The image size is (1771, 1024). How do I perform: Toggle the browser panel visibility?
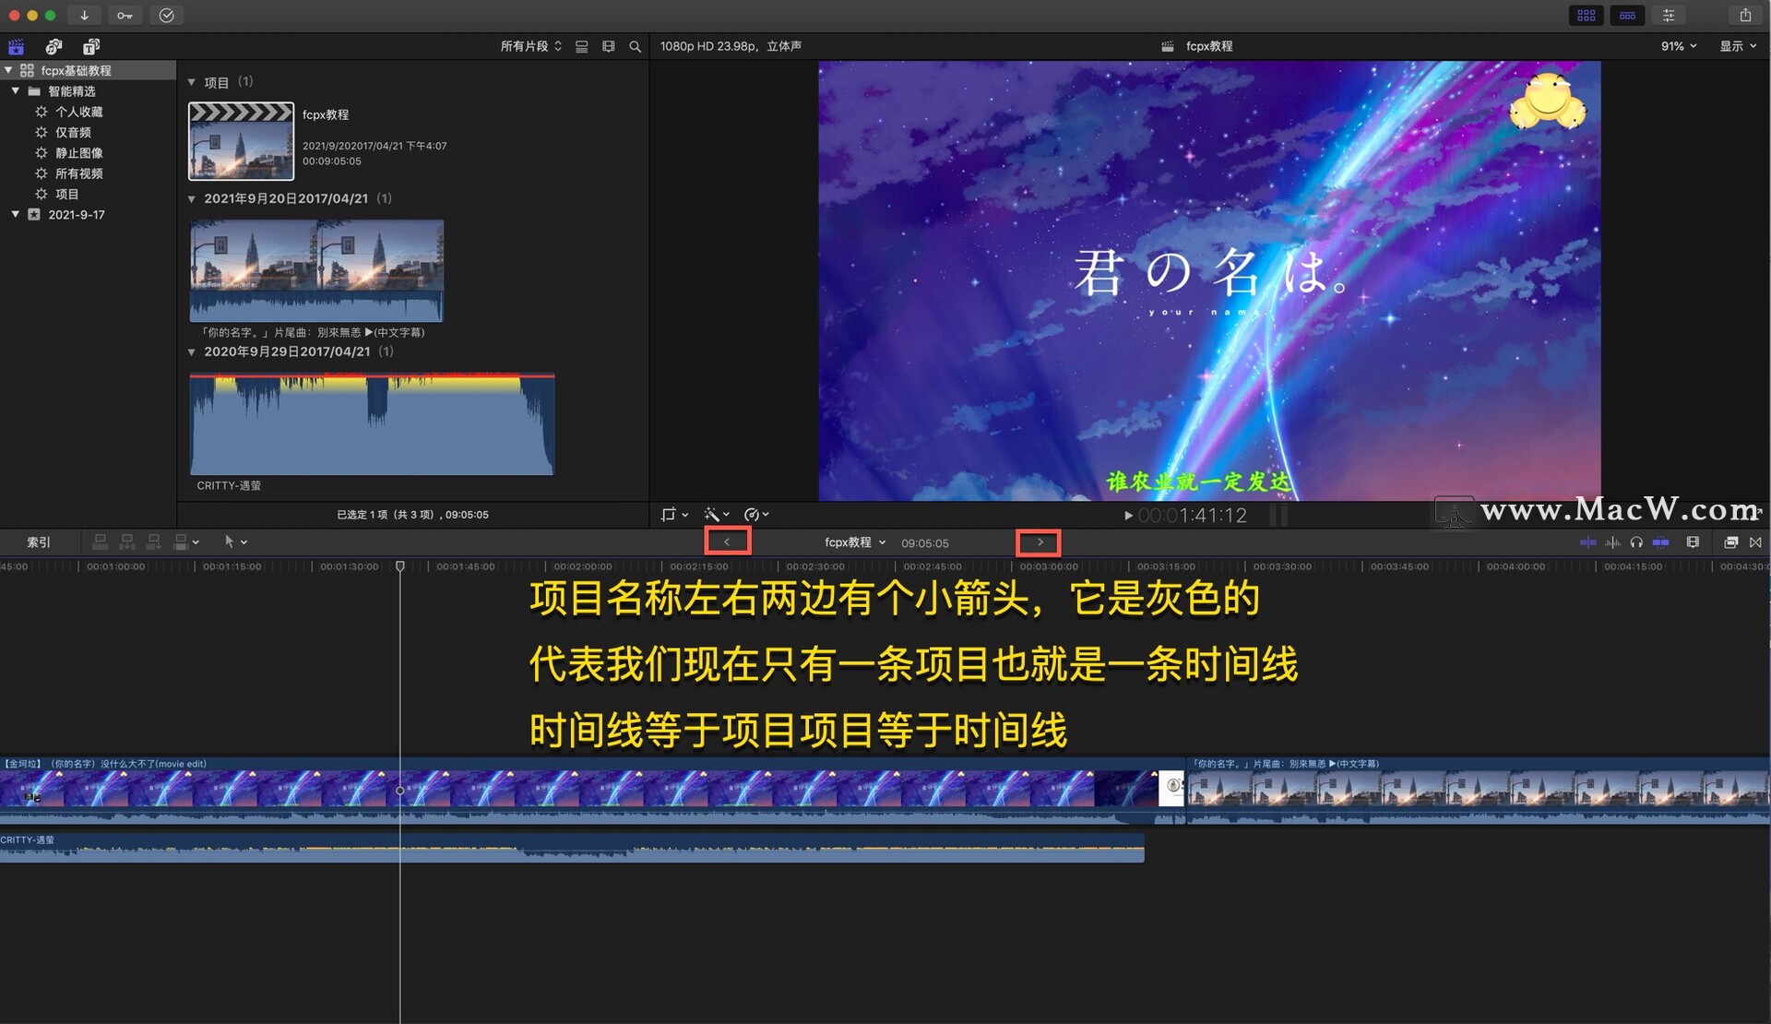click(1586, 15)
